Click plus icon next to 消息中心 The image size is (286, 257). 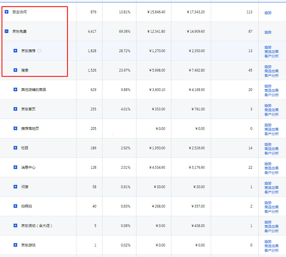15,167
